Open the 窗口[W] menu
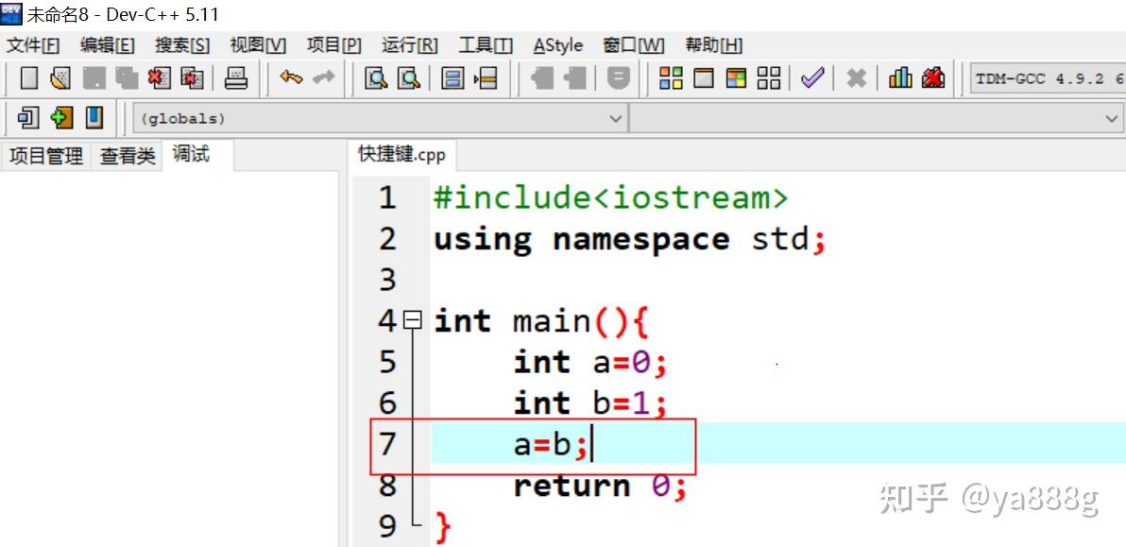The image size is (1126, 547). [x=633, y=46]
